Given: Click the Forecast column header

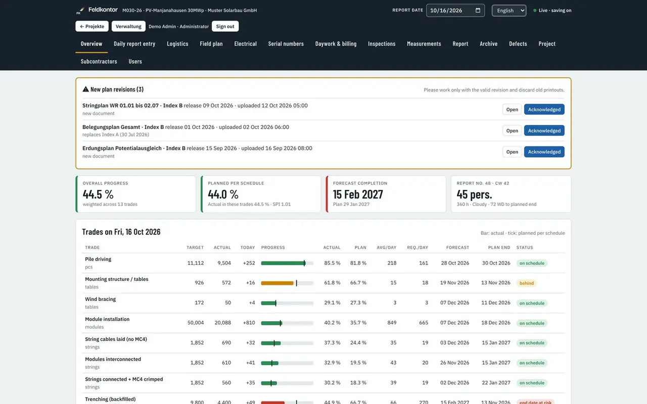Looking at the screenshot, I should coord(457,247).
